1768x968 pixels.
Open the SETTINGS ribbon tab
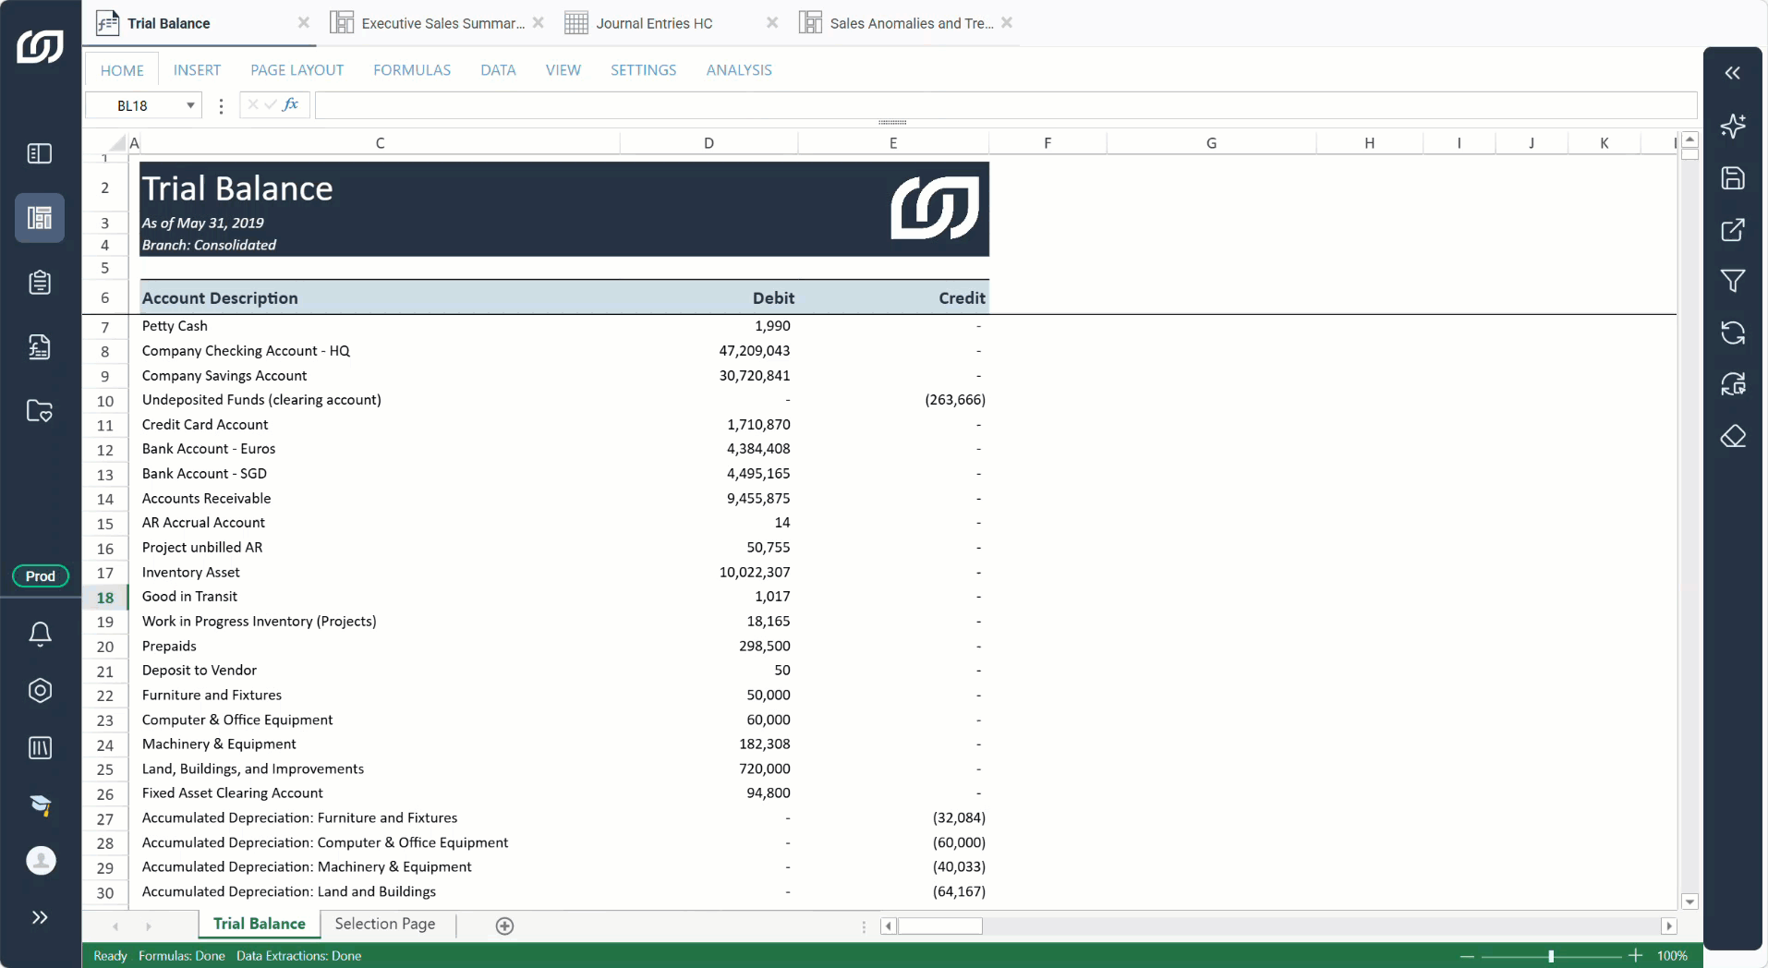(x=643, y=70)
